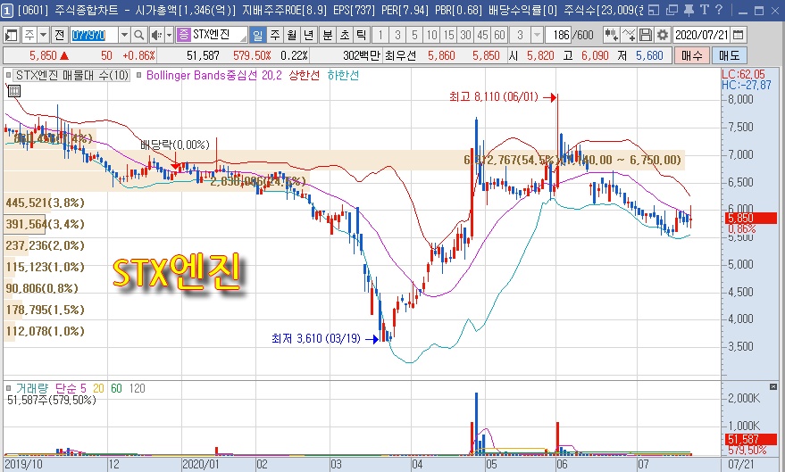Screen dimensions: 785x472
Task: Click the add indicator line icon
Action: (x=629, y=35)
